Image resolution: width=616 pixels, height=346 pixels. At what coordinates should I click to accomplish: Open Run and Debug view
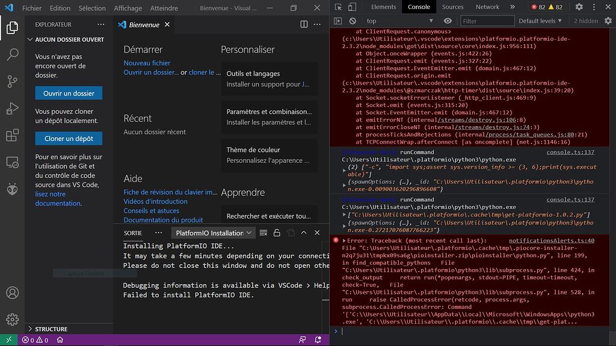[12, 108]
